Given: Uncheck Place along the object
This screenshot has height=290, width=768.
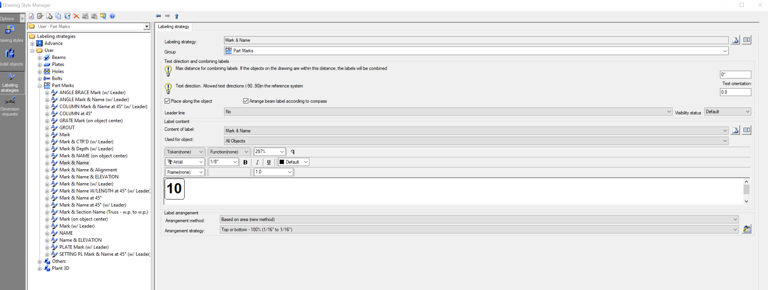Looking at the screenshot, I should (167, 101).
